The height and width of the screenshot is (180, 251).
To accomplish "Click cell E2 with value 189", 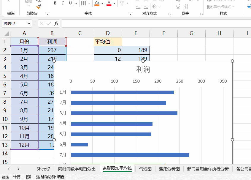I will [136, 50].
